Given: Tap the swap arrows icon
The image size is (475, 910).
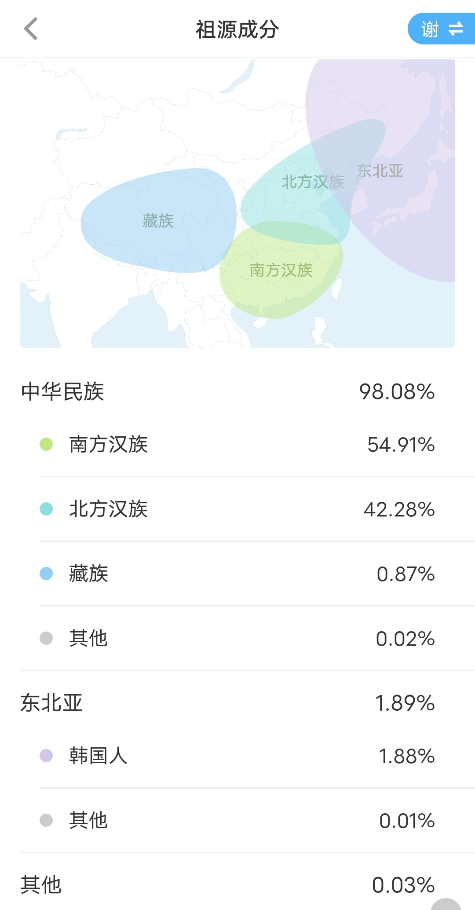Looking at the screenshot, I should click(456, 29).
